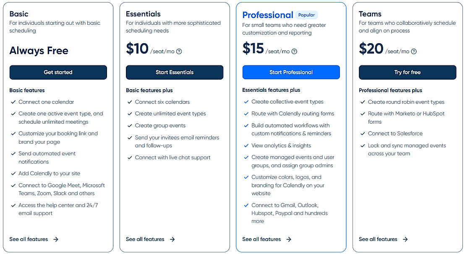Open See all features in Teams plan
This screenshot has height=254, width=465.
(x=378, y=239)
